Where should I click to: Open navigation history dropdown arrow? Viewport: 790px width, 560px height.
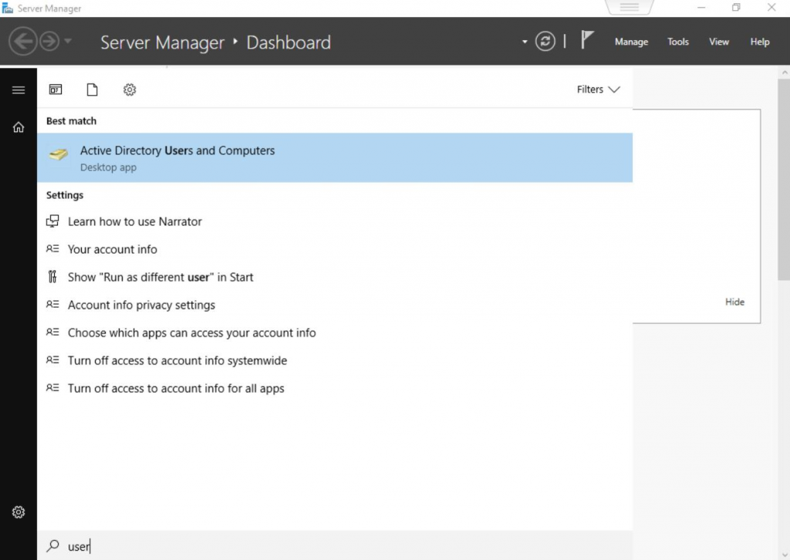click(x=69, y=42)
